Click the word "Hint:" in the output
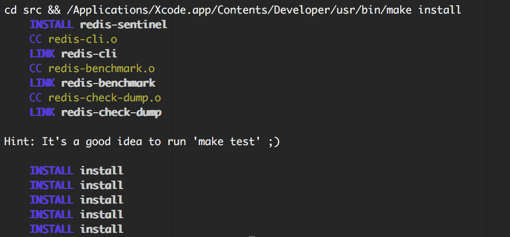This screenshot has width=510, height=237. pos(19,141)
